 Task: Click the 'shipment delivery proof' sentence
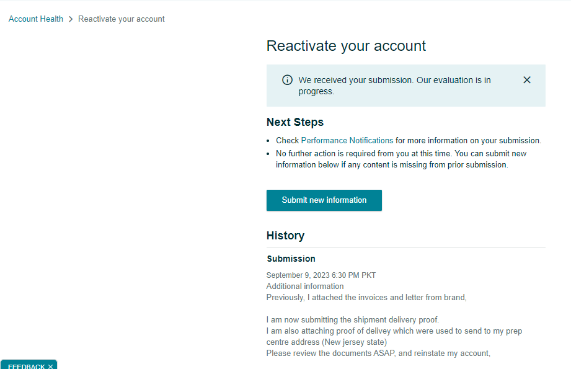(353, 320)
